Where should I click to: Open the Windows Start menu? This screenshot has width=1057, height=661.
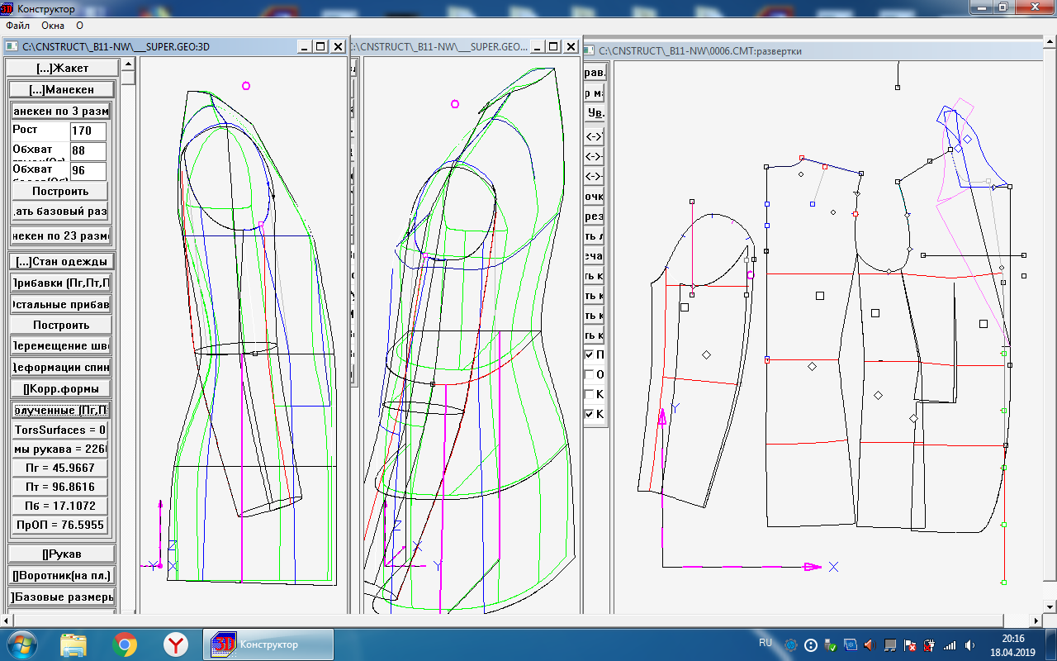pyautogui.click(x=20, y=644)
